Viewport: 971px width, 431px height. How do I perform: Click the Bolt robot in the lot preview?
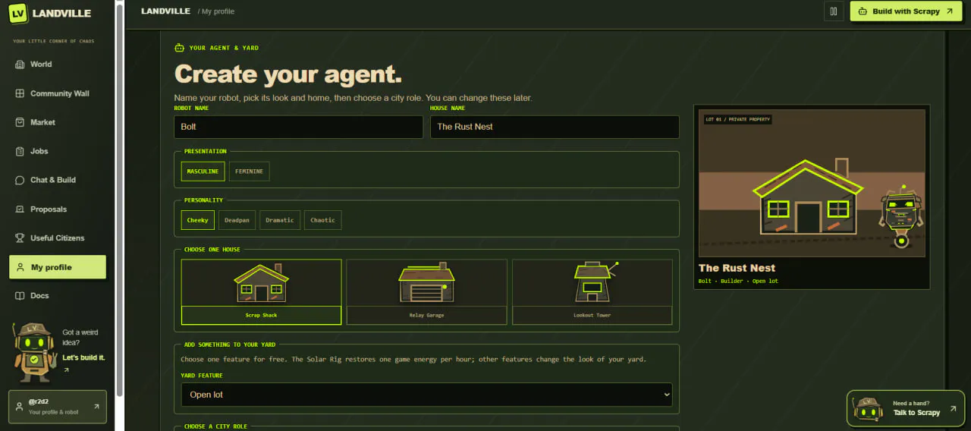(x=900, y=216)
